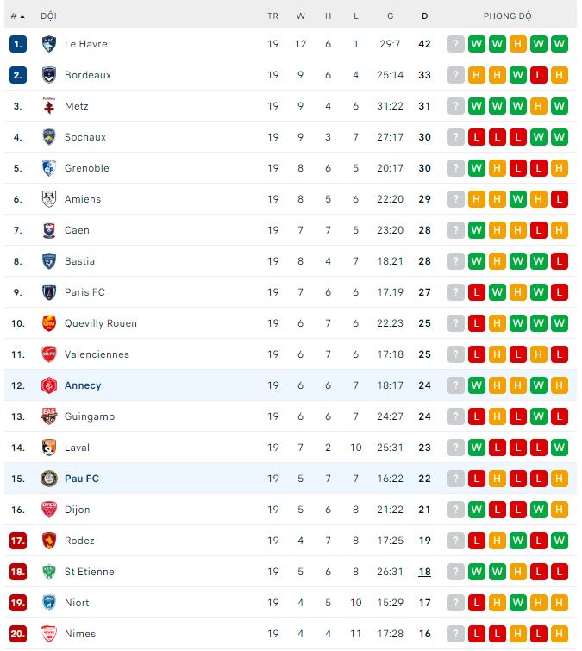The image size is (582, 651).
Task: Open the Sochaux team badge
Action: coord(49,137)
